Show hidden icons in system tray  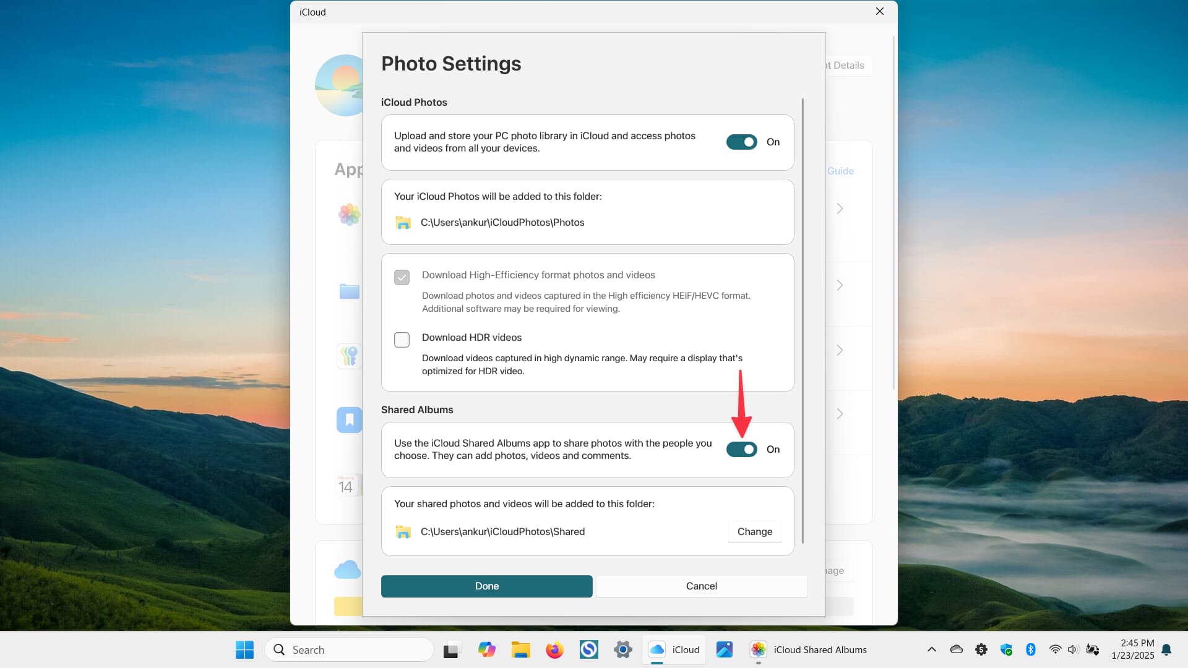point(931,649)
